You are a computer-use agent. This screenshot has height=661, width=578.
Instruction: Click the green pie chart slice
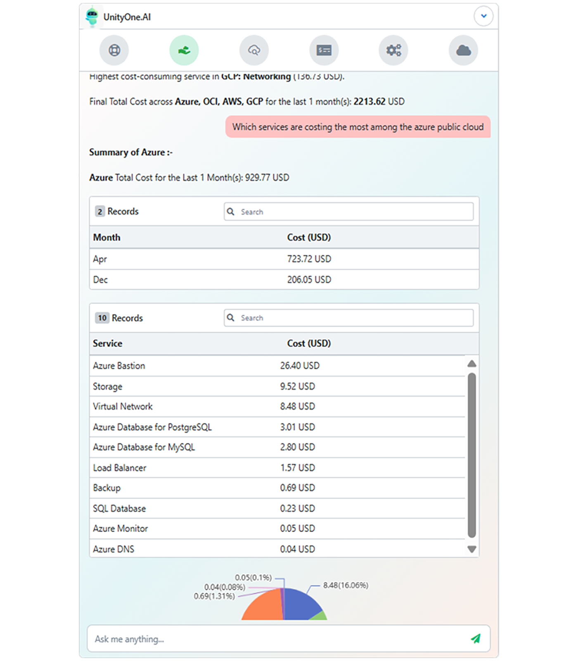point(320,616)
